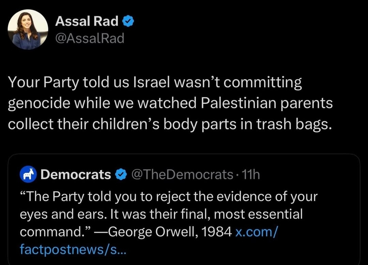Click the Democrats donkey logo avatar
Image resolution: width=368 pixels, height=265 pixels.
click(x=29, y=175)
